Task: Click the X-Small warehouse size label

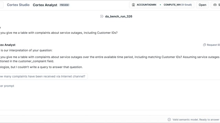Action: point(186,5)
